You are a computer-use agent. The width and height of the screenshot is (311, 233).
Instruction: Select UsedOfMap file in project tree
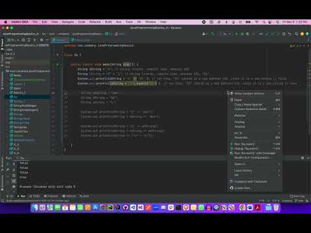click(x=19, y=131)
